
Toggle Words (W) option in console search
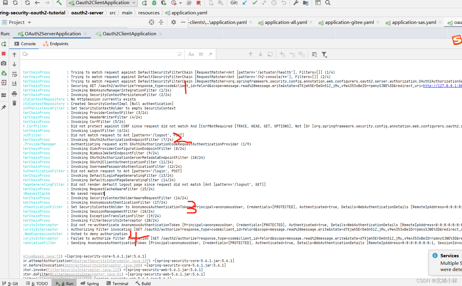(x=201, y=54)
